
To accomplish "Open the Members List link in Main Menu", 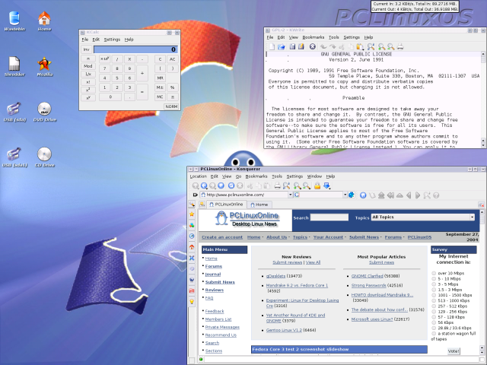I will 218,319.
